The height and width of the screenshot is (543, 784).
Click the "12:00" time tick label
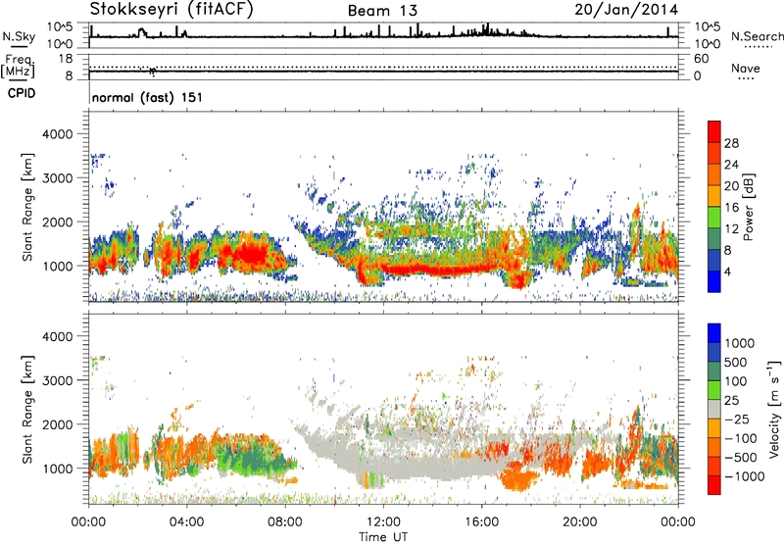[x=383, y=522]
